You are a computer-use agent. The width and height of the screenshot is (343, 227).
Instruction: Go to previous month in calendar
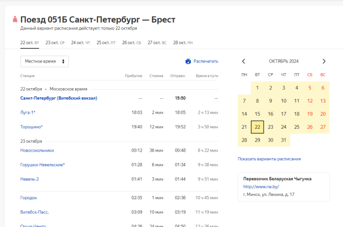tap(244, 61)
